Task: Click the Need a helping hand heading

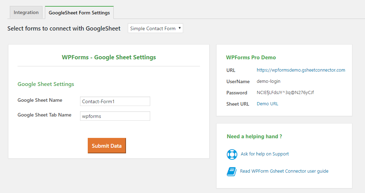Action: 254,137
